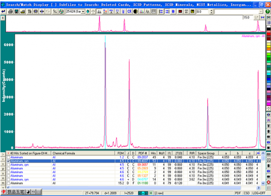Click the blue hash grid icon
This screenshot has width=271, height=196.
point(173,12)
